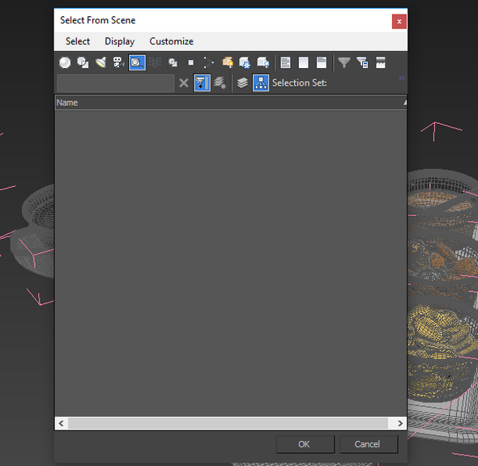478x466 pixels.
Task: Toggle Display Shapes filter icon
Action: 83,63
